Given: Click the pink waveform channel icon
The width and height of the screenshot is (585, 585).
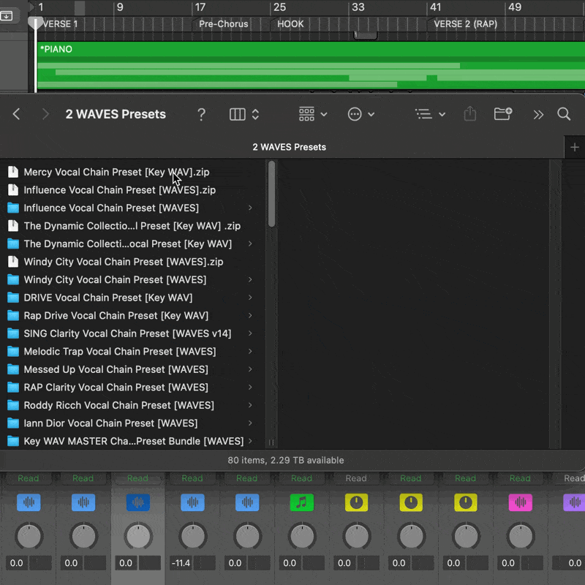Looking at the screenshot, I should (x=520, y=502).
